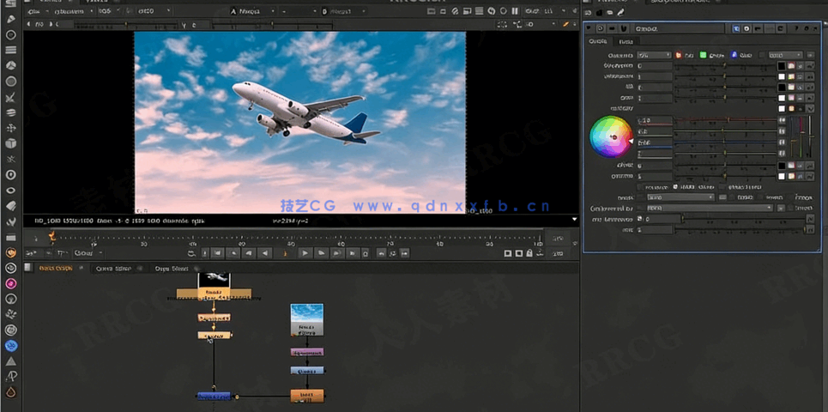Click the color wheel in the properties panel
The image size is (828, 412).
(x=610, y=136)
